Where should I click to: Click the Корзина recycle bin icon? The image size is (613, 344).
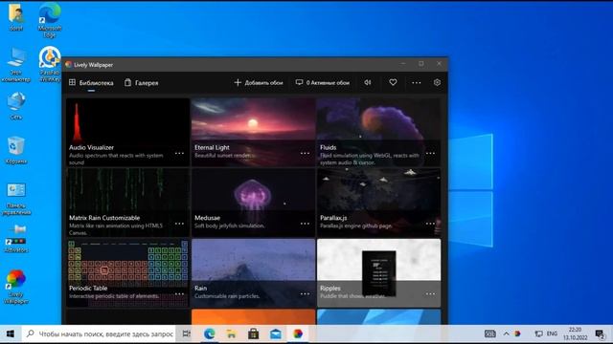tap(16, 150)
